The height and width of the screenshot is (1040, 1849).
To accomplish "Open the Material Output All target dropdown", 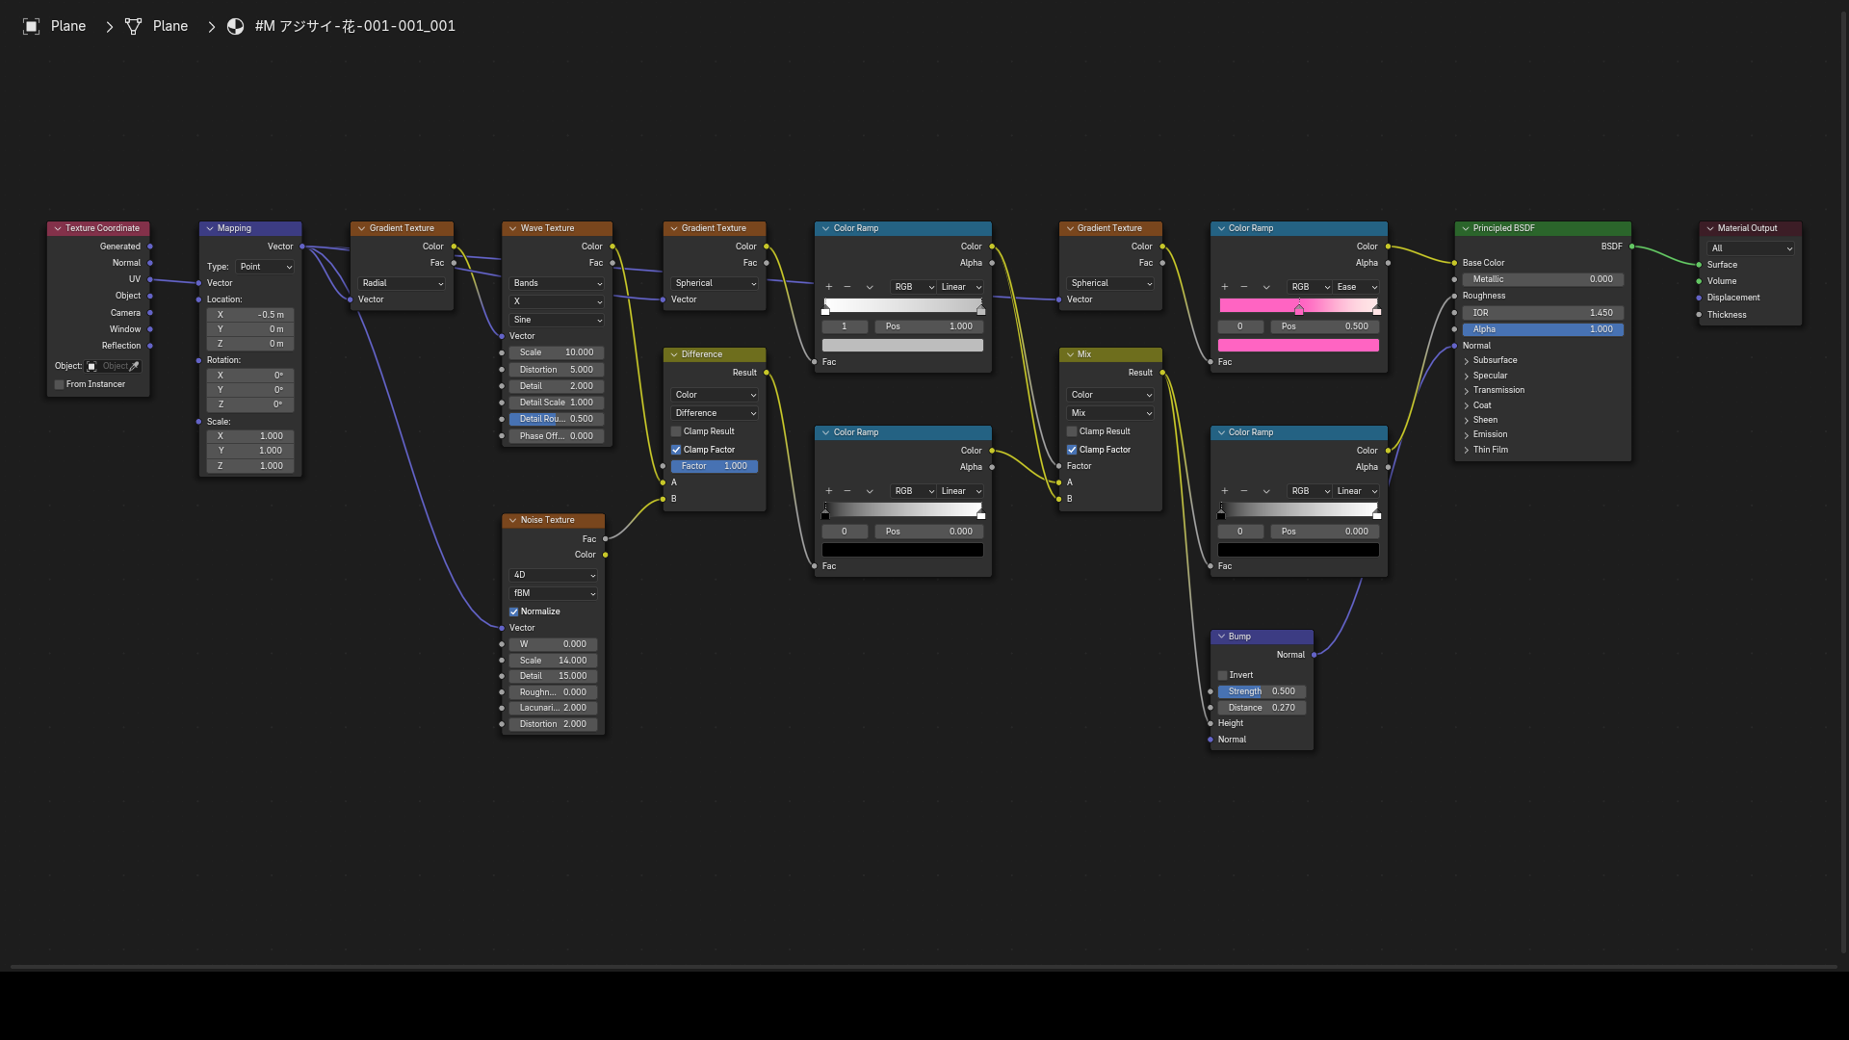I will pyautogui.click(x=1751, y=248).
